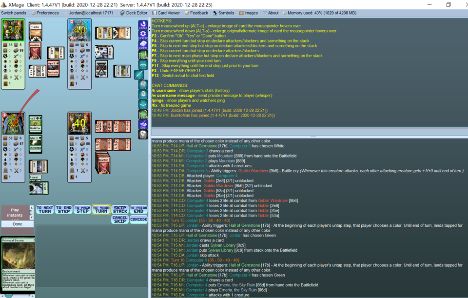The image size is (468, 298).
Task: Select the Attack phase icon
Action: point(139,75)
